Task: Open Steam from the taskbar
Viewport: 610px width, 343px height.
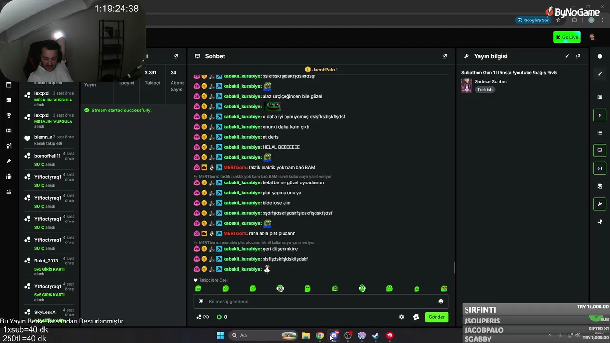Action: tap(376, 335)
